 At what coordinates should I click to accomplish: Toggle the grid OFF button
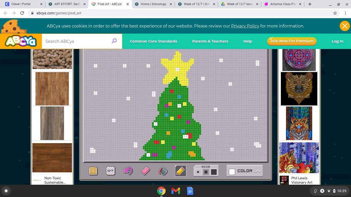pyautogui.click(x=110, y=171)
